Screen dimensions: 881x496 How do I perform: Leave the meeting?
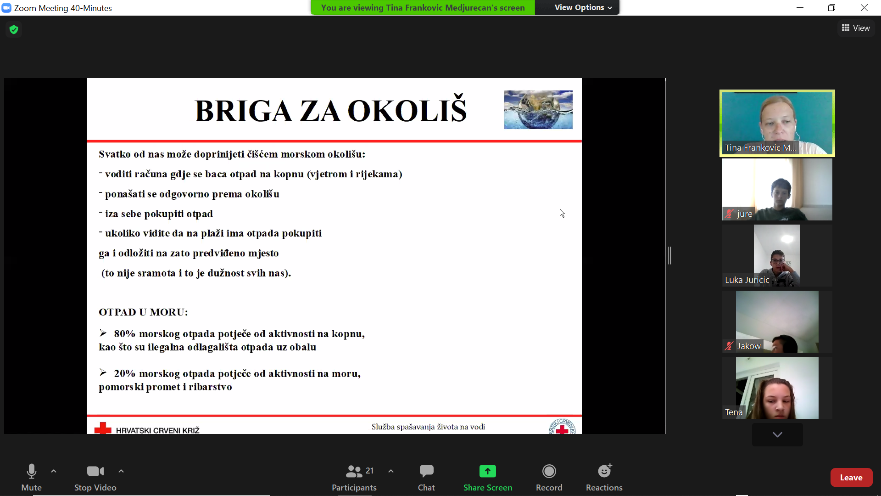[x=851, y=478]
